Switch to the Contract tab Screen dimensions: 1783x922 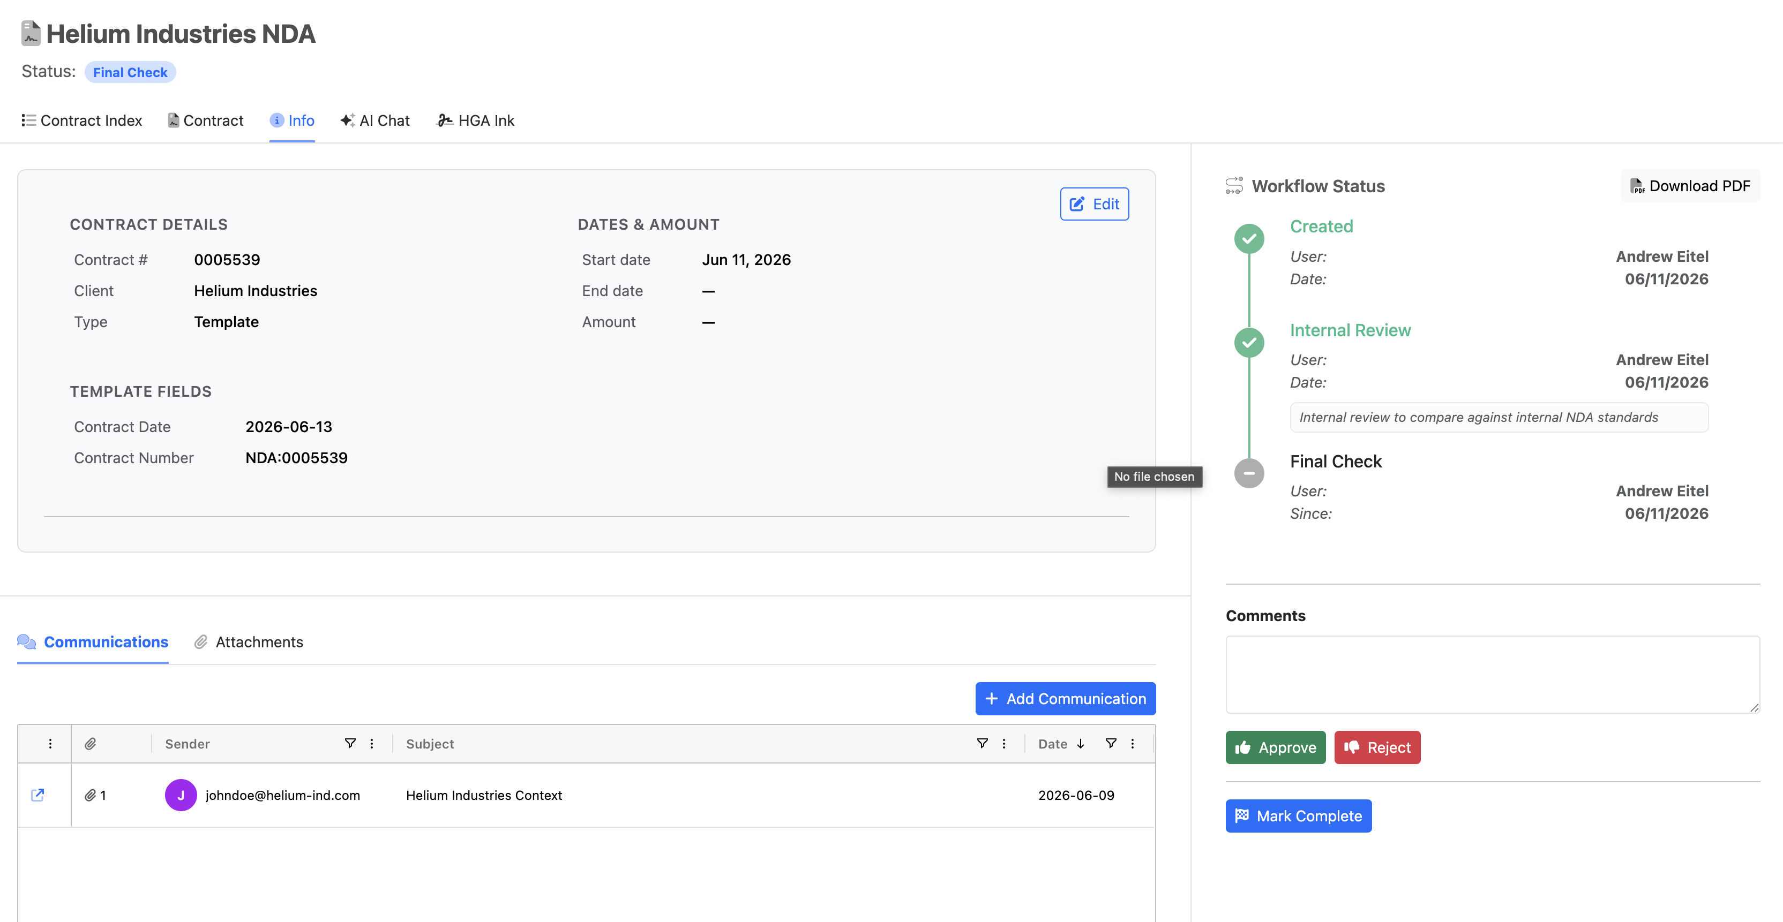pos(206,120)
